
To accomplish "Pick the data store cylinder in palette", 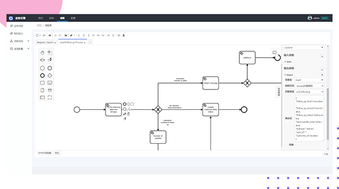I will pos(50,90).
